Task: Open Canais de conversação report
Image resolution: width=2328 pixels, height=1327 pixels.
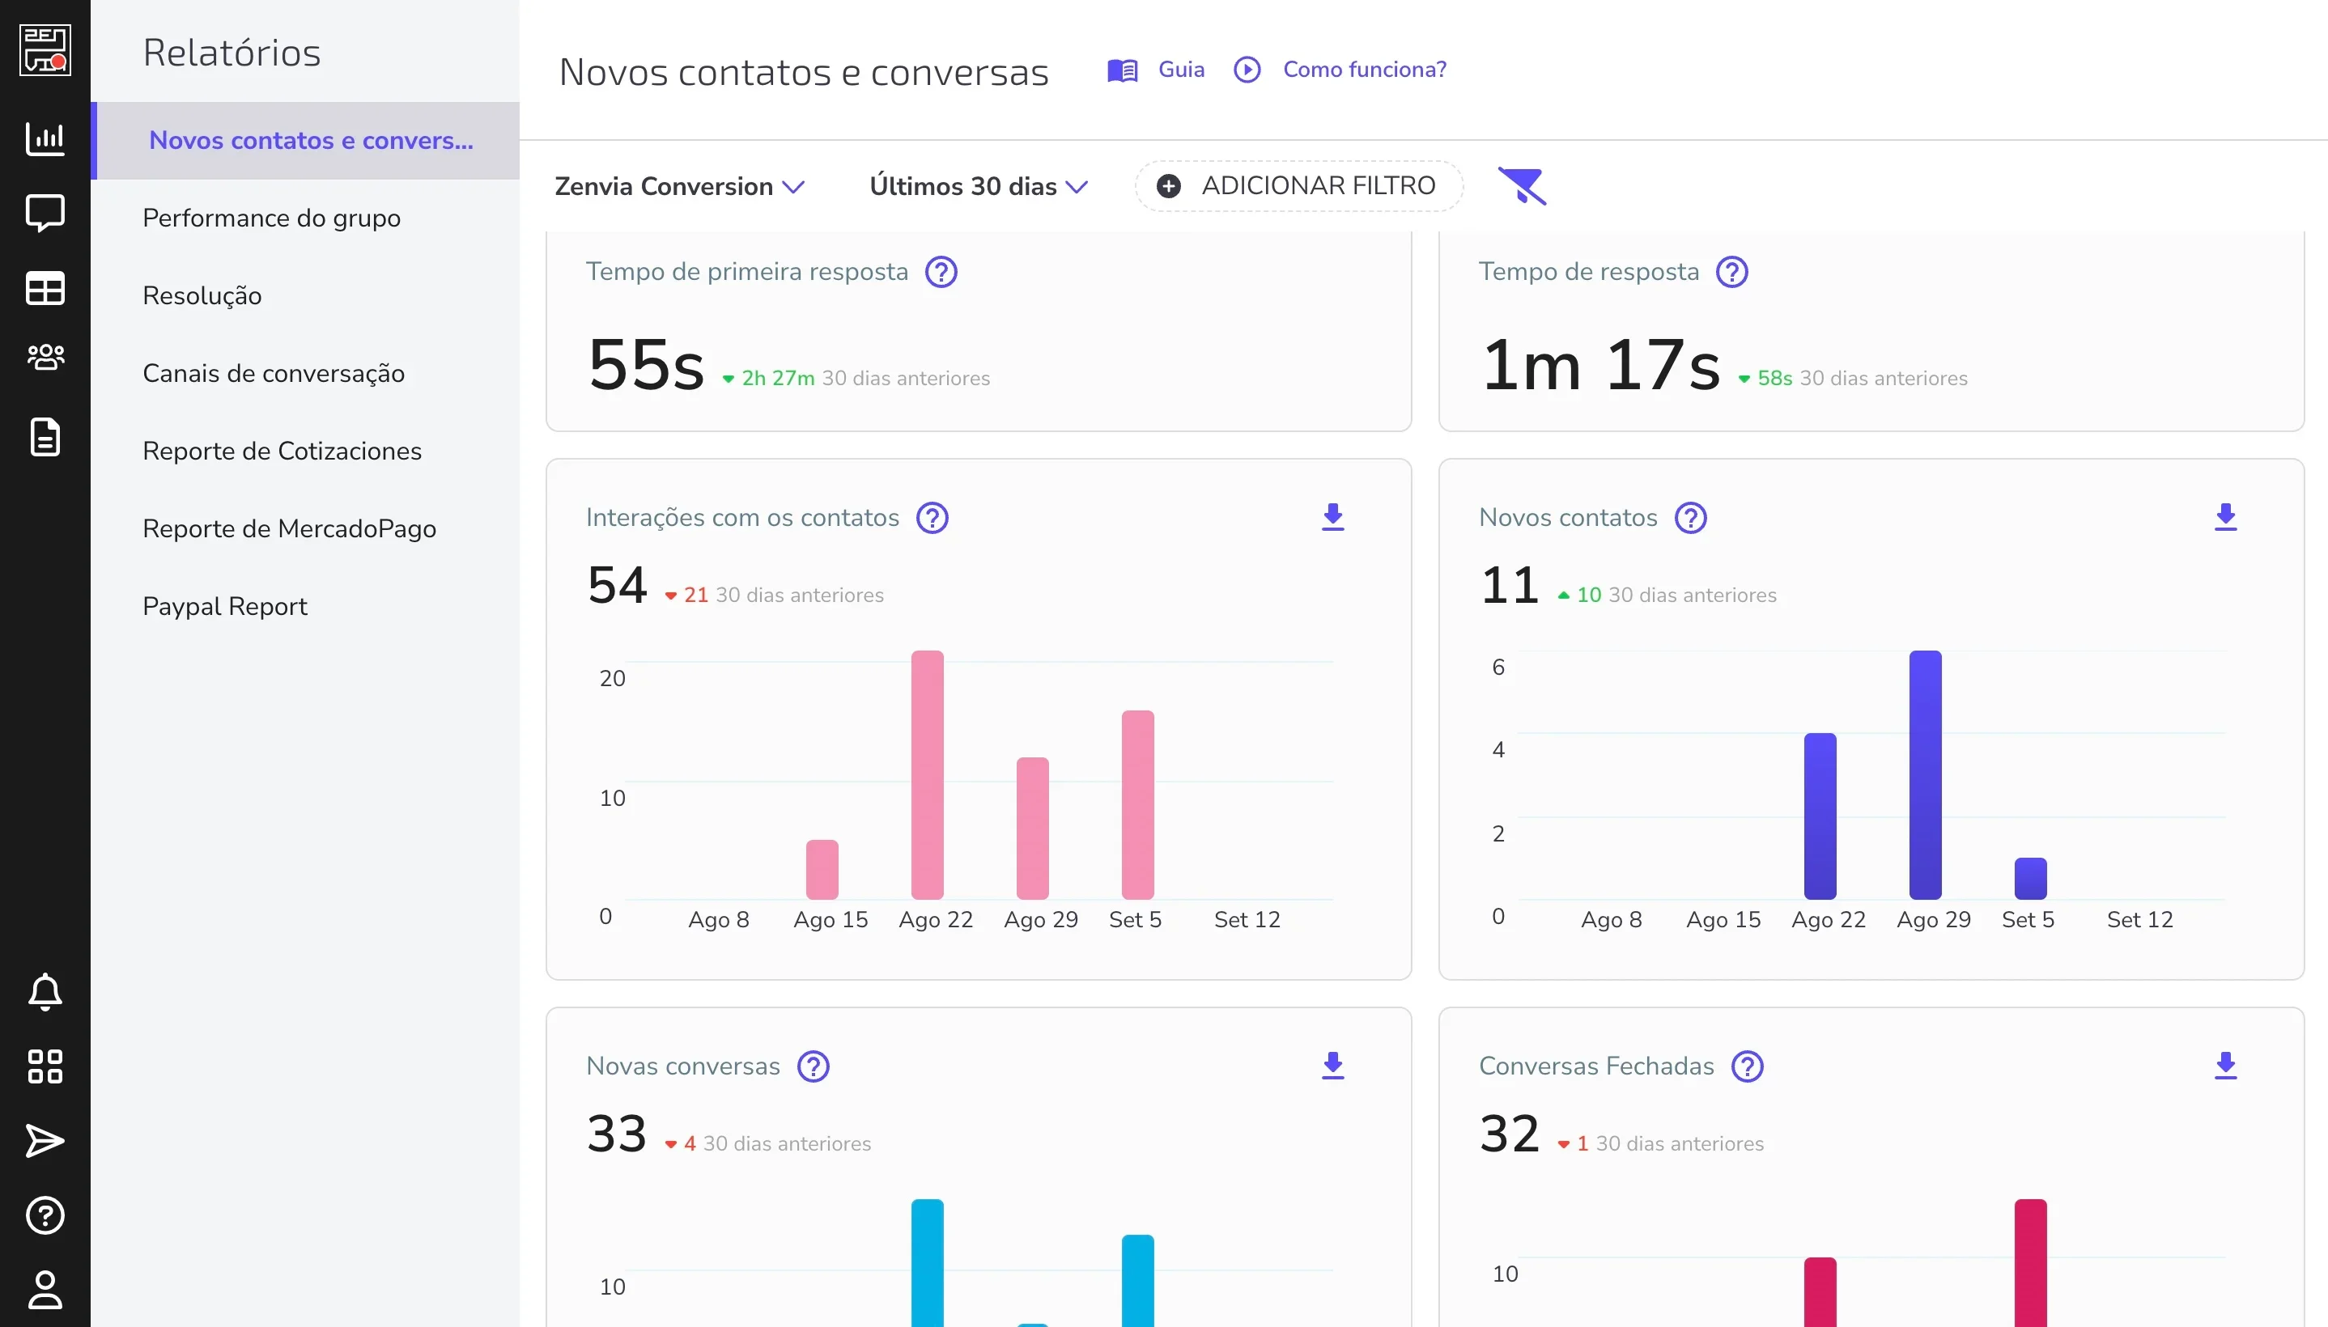Action: tap(274, 373)
